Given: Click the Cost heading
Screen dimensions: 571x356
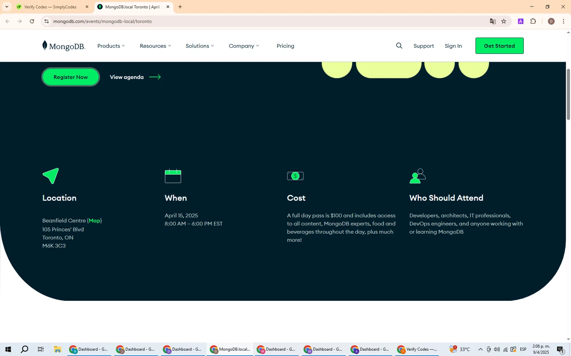Looking at the screenshot, I should (296, 198).
